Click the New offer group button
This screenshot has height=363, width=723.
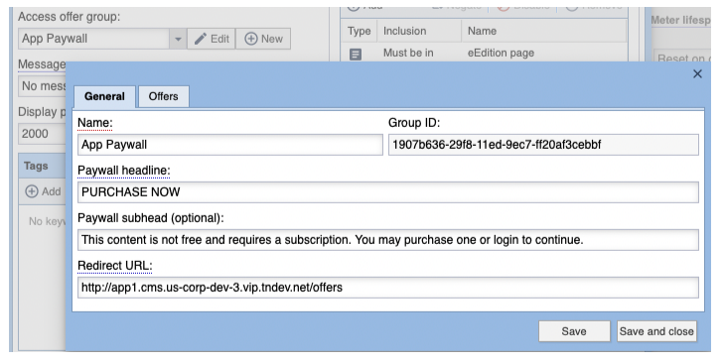pos(263,39)
